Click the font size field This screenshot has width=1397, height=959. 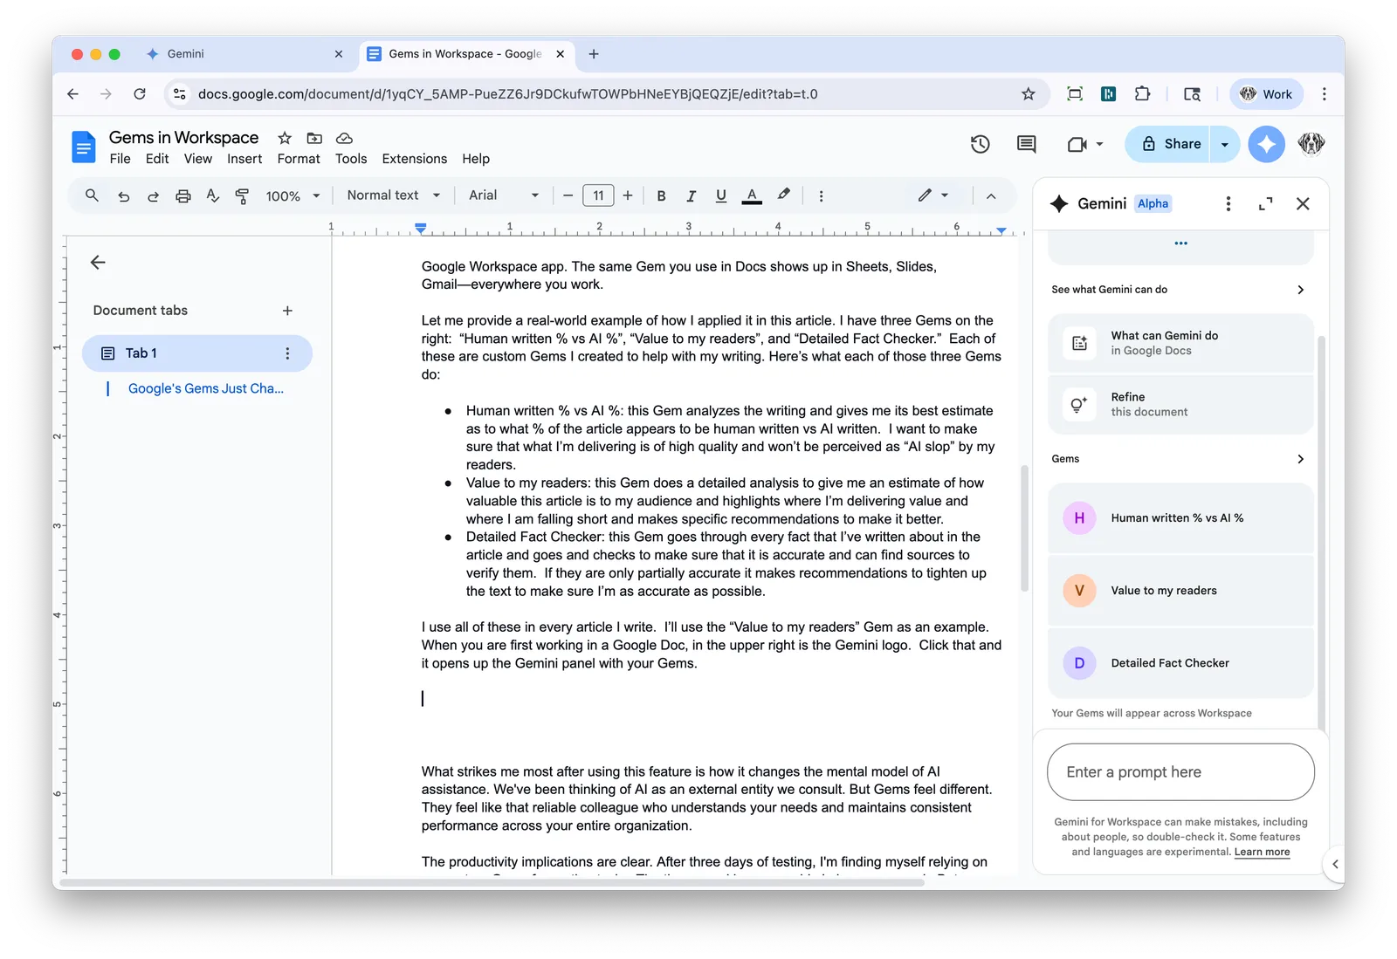pos(598,195)
